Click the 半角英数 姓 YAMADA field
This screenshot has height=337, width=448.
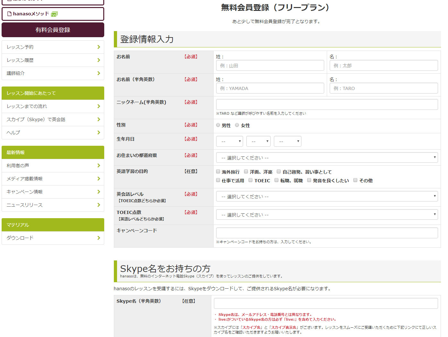point(270,88)
